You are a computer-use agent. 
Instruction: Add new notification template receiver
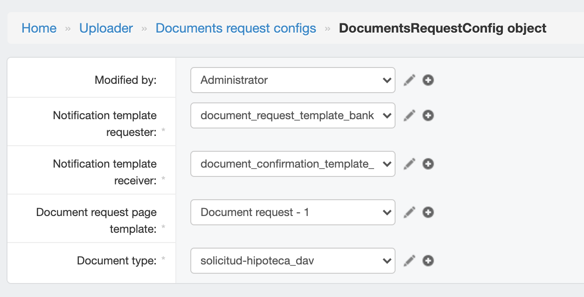pyautogui.click(x=428, y=164)
